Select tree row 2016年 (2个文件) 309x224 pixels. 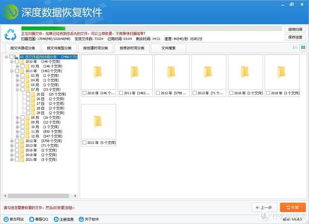tap(41, 150)
